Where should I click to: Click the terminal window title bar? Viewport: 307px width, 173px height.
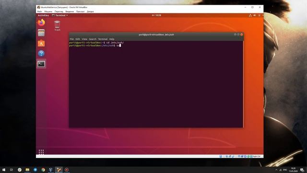[156, 35]
